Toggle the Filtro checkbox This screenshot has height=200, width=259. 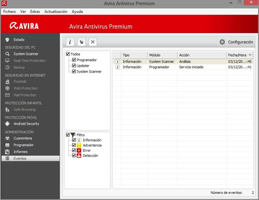(68, 135)
